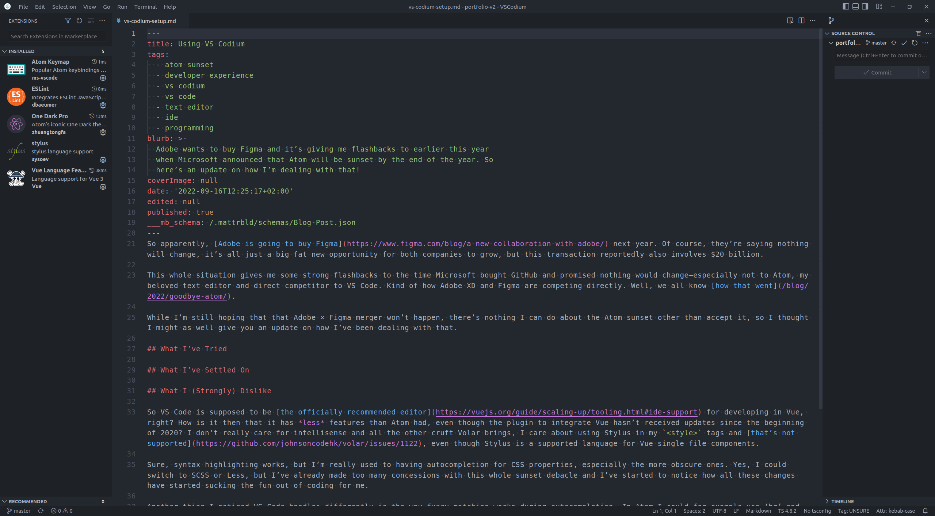Click the Vue Language Features settings gear
Image resolution: width=935 pixels, height=516 pixels.
click(x=103, y=187)
